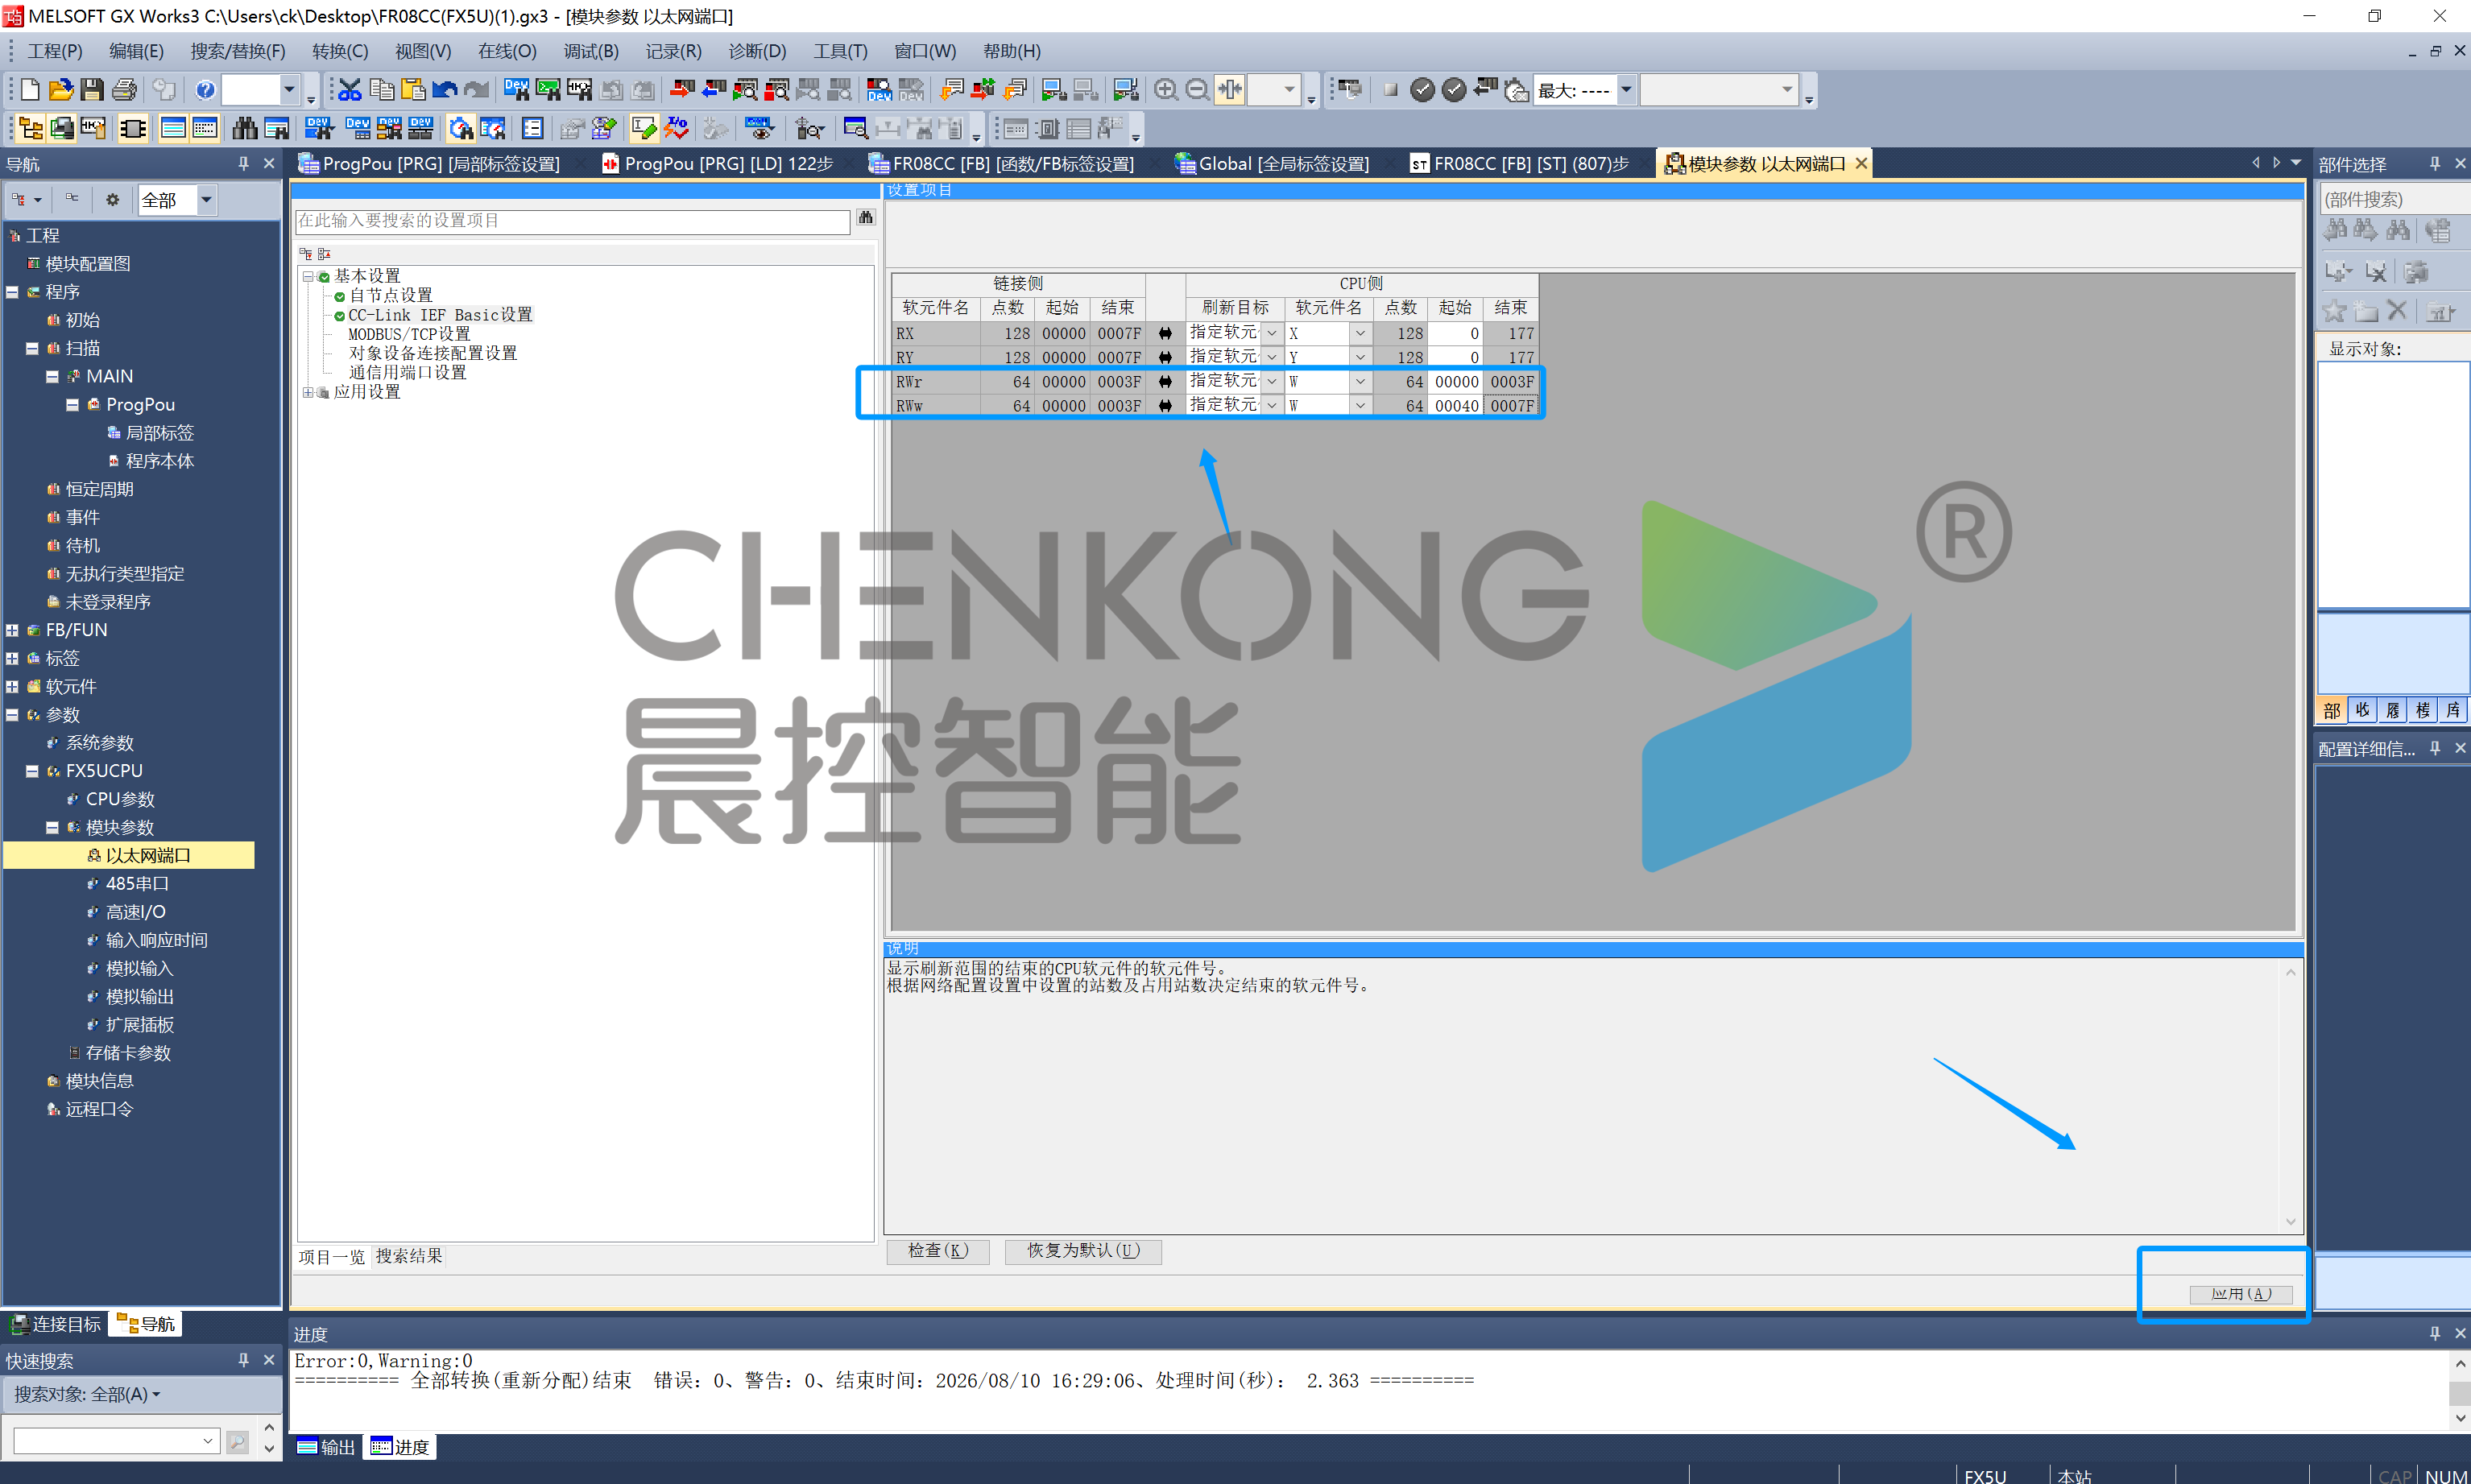The image size is (2471, 1484).
Task: Click the RWw row CPU 起始 cell 00040
Action: [1456, 405]
